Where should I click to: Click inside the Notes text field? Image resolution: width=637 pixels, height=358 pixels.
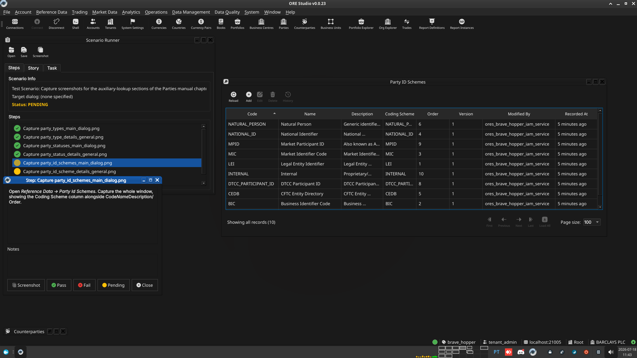[82, 265]
